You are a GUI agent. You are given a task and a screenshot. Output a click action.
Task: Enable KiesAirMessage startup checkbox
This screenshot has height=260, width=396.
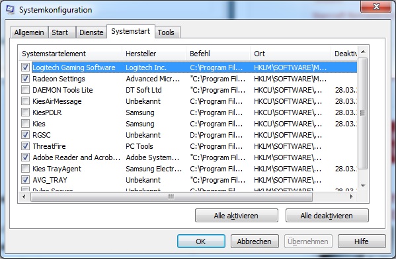25,101
